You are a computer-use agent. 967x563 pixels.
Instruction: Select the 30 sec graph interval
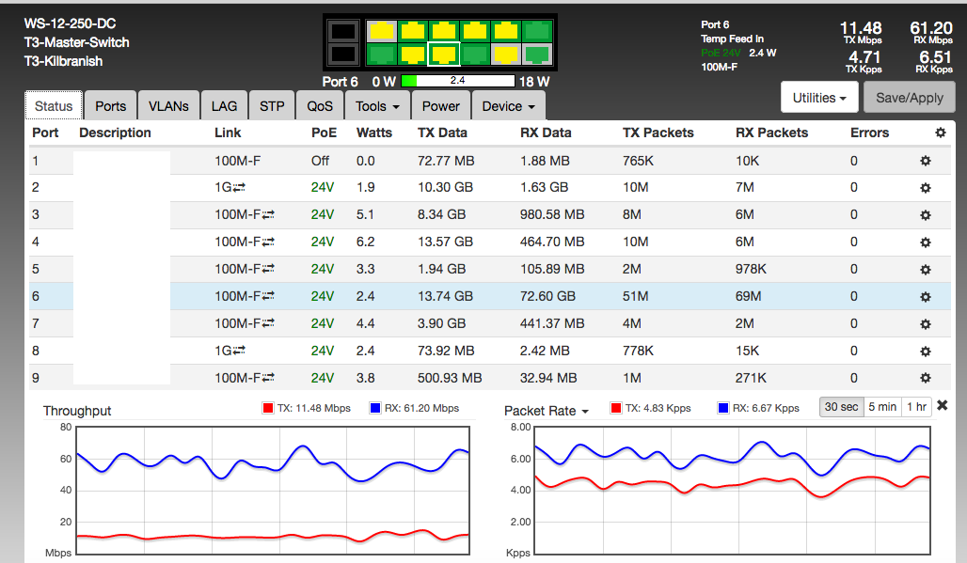tap(841, 407)
